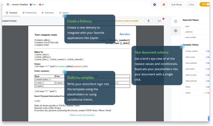
Task: Click the 'Your company name' heading
Action: [46, 35]
